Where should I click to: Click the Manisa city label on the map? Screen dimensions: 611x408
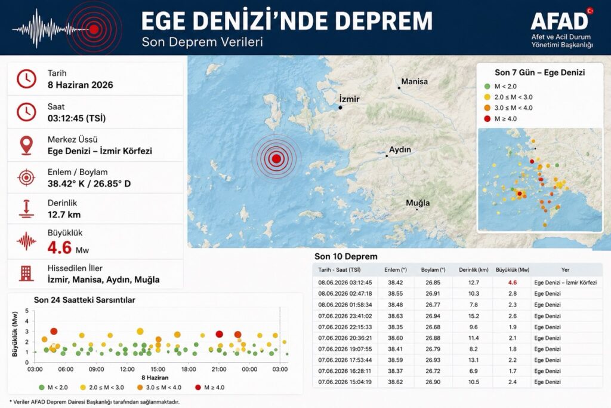pos(414,81)
